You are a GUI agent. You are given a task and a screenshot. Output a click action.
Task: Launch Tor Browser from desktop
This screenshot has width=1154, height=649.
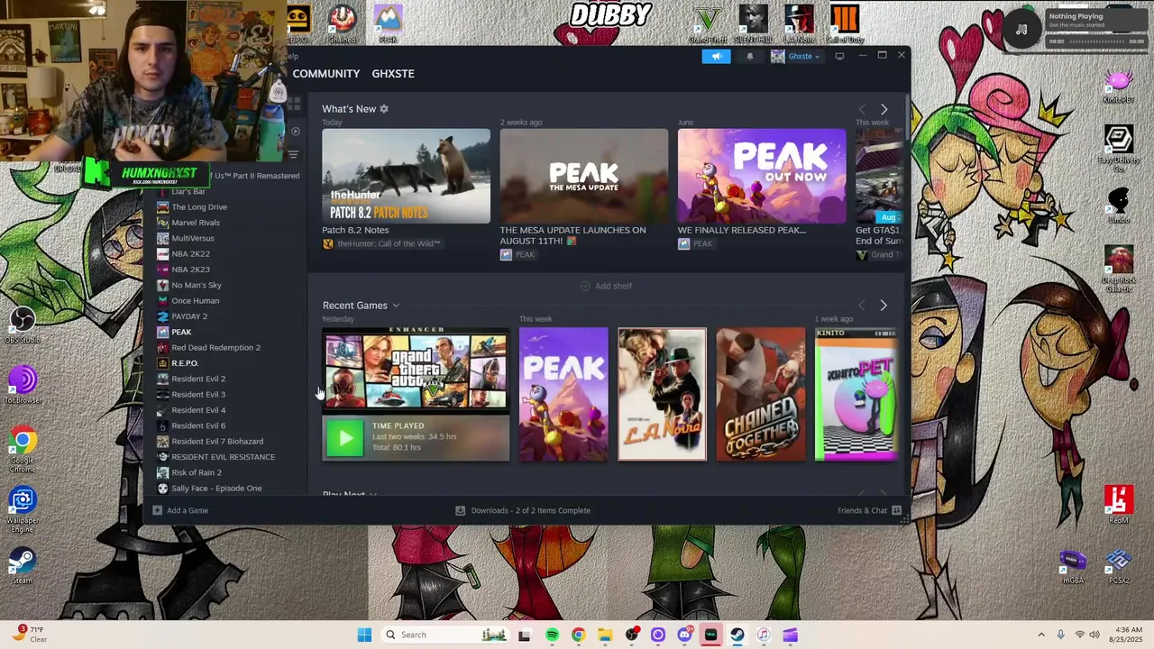[x=23, y=385]
